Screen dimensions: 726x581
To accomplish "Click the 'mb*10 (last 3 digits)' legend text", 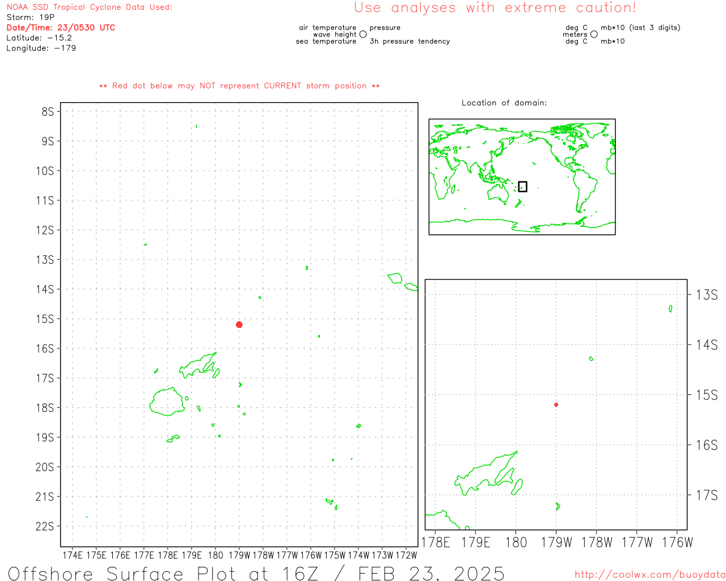I will click(x=640, y=28).
